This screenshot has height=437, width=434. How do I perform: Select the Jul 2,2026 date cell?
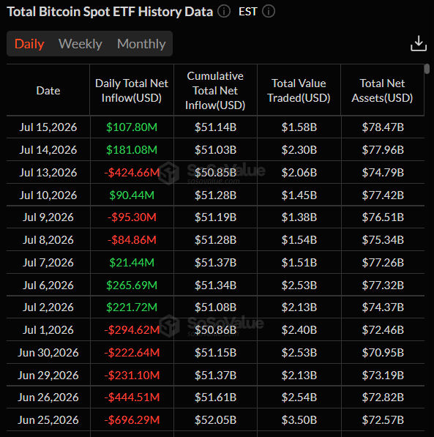coord(48,307)
